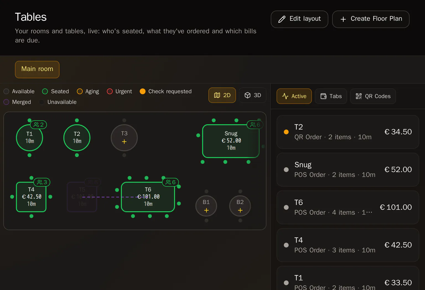
Task: Click the QR code icon
Action: tap(359, 96)
